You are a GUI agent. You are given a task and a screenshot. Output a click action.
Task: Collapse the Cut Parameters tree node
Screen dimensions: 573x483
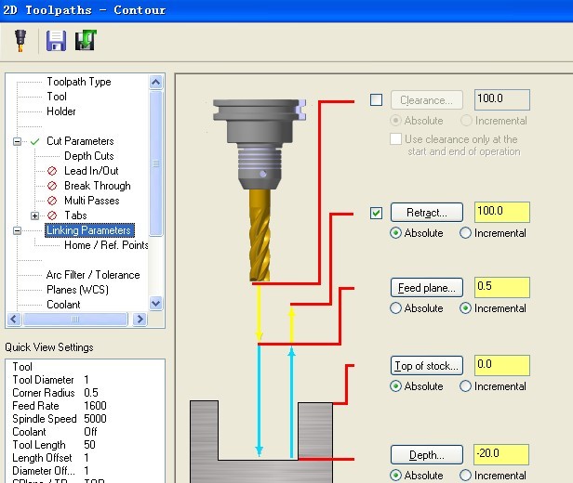[17, 141]
